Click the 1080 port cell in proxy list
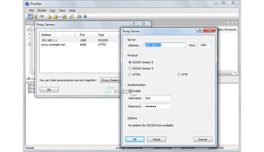 coord(83,40)
